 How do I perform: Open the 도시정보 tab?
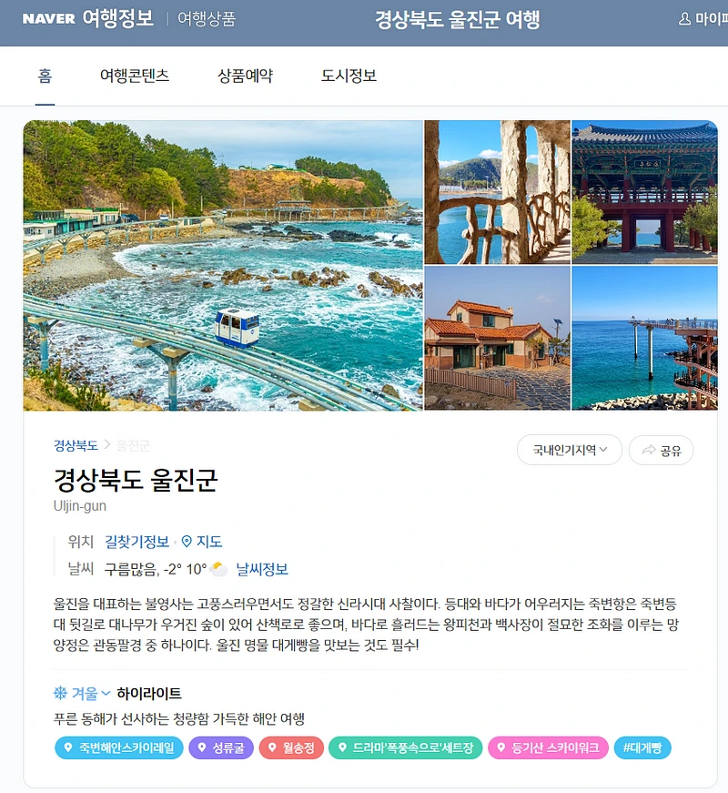coord(349,76)
